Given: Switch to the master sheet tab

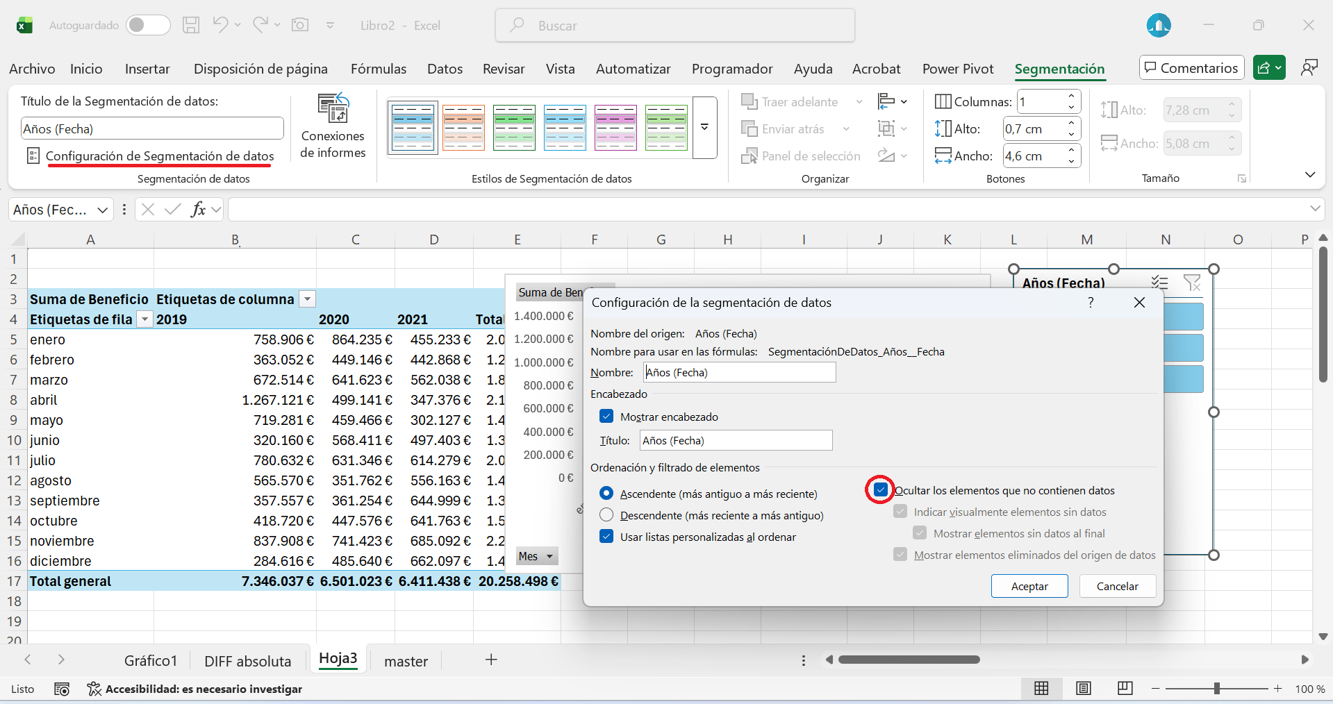Looking at the screenshot, I should click(406, 661).
